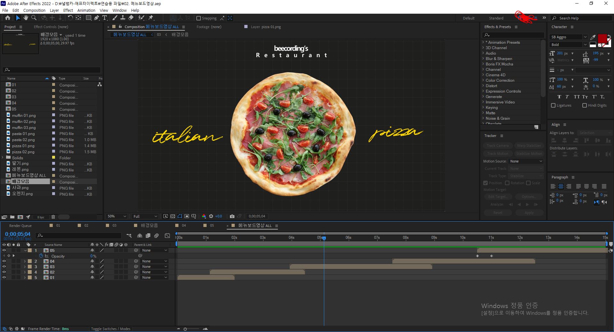Expand the Color Correction effects category
This screenshot has height=332, width=614.
point(483,80)
